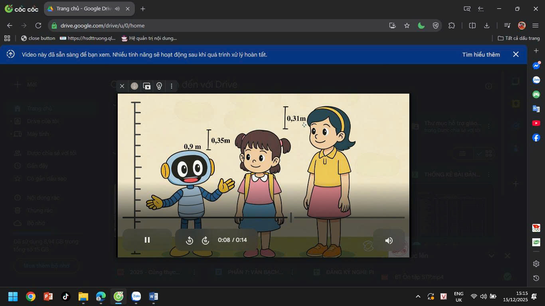
Task: Open video in picture-in-picture popup
Action: pos(147,86)
